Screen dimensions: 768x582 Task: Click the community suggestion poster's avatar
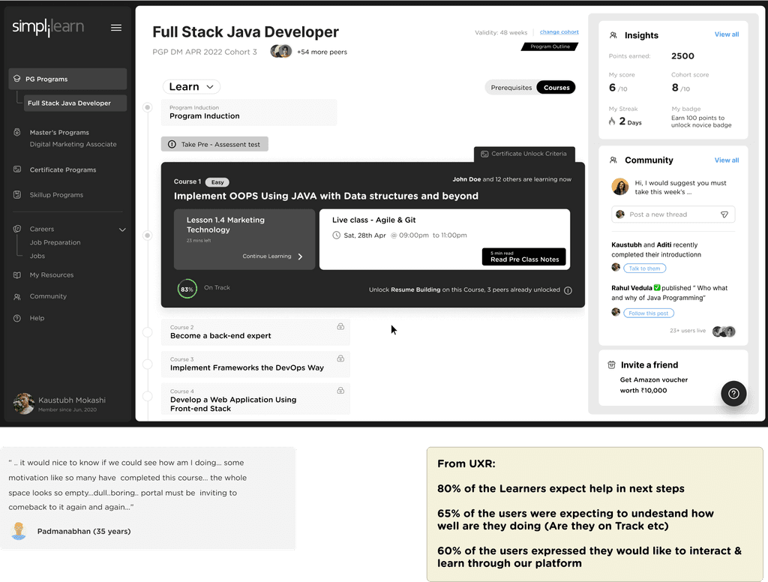pos(620,187)
